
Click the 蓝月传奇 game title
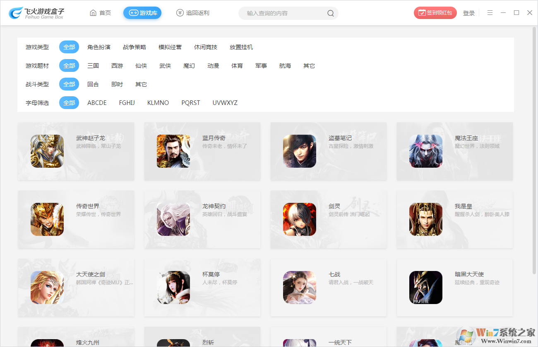(x=214, y=138)
